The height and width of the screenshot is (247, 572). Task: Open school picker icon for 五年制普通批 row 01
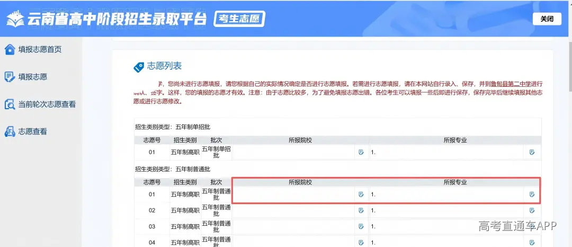pyautogui.click(x=361, y=195)
